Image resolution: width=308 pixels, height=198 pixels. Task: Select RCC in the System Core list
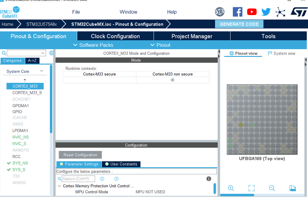16,157
